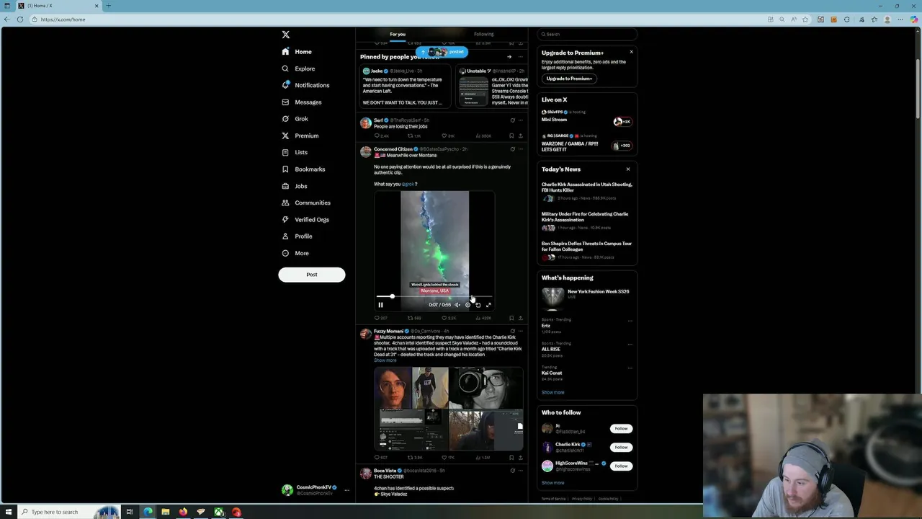This screenshot has height=519, width=922.
Task: Bookmark Serf's post
Action: [511, 136]
